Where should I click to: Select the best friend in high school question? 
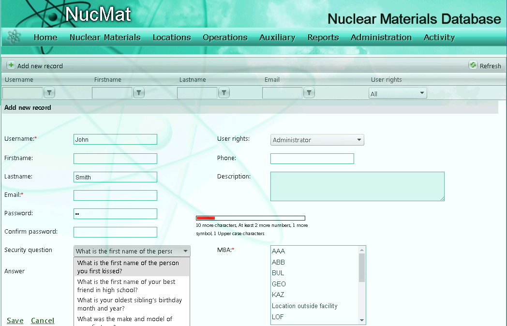click(126, 286)
